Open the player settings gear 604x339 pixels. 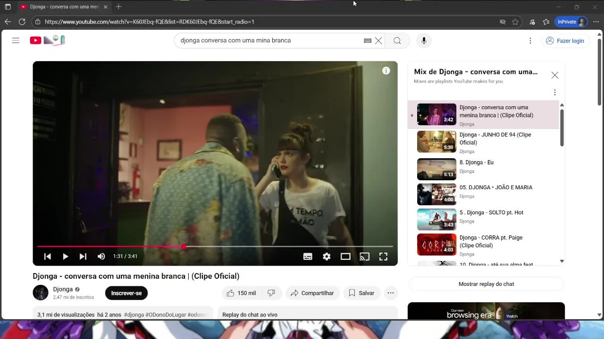click(x=327, y=257)
